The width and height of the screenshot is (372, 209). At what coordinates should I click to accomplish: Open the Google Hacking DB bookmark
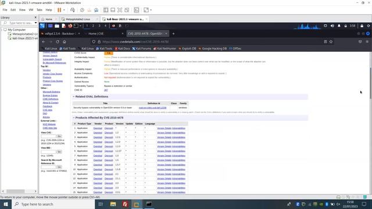(213, 49)
